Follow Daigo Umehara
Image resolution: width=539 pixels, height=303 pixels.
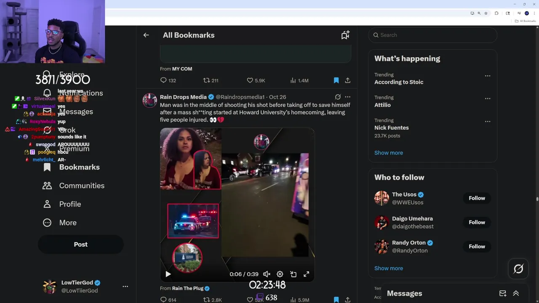[477, 222]
